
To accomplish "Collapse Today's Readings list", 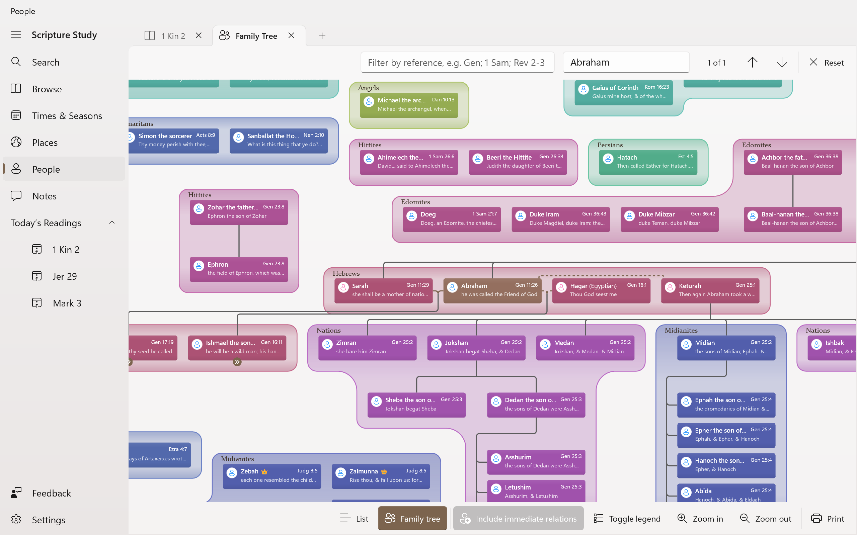I will pyautogui.click(x=112, y=222).
